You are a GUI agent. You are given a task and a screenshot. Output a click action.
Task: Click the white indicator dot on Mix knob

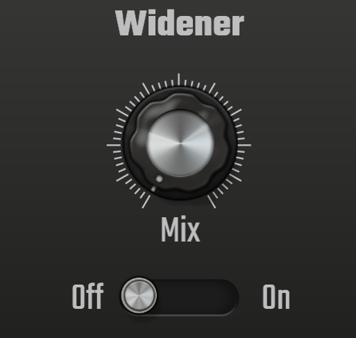pyautogui.click(x=160, y=179)
